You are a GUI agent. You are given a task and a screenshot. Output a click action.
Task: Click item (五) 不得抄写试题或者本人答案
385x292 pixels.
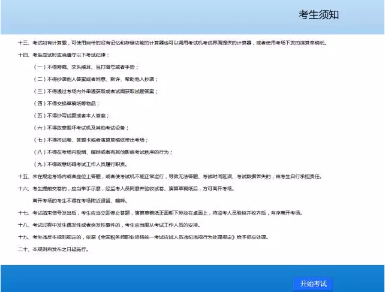click(75, 115)
